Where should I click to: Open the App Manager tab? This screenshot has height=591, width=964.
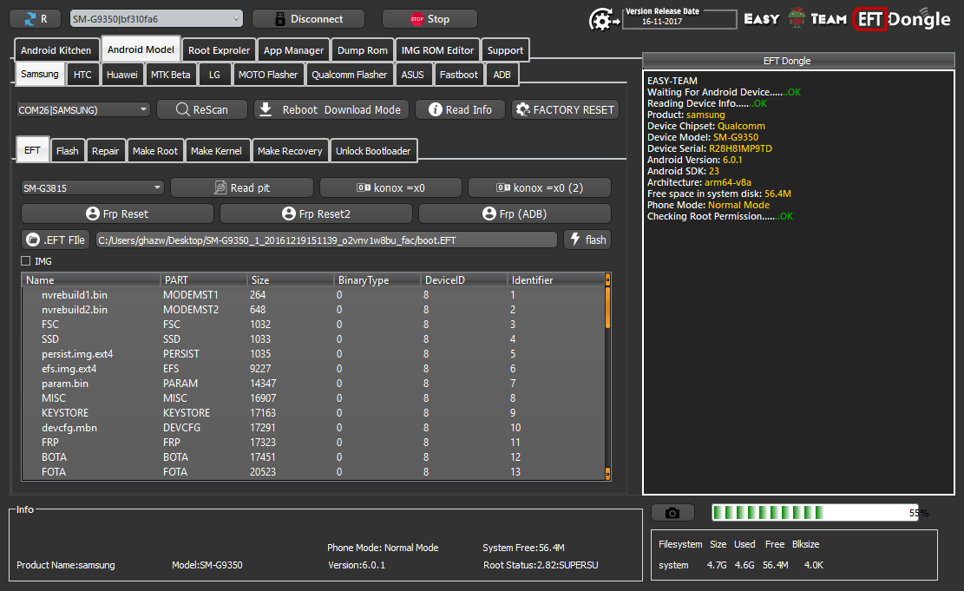(x=293, y=50)
